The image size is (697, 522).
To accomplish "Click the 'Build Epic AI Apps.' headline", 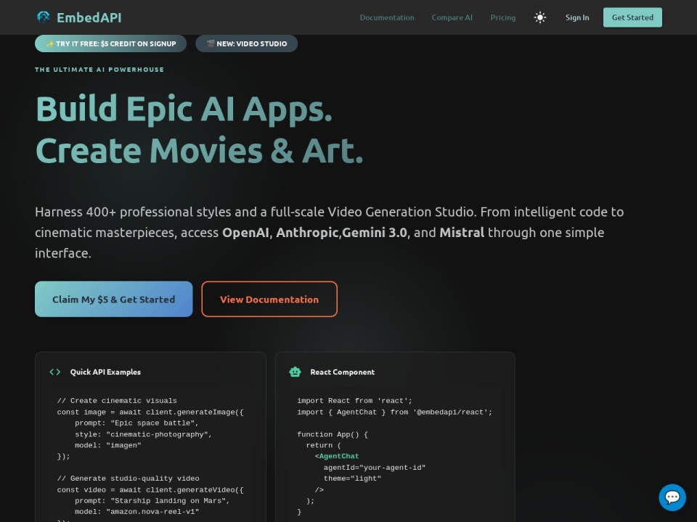I will click(184, 109).
